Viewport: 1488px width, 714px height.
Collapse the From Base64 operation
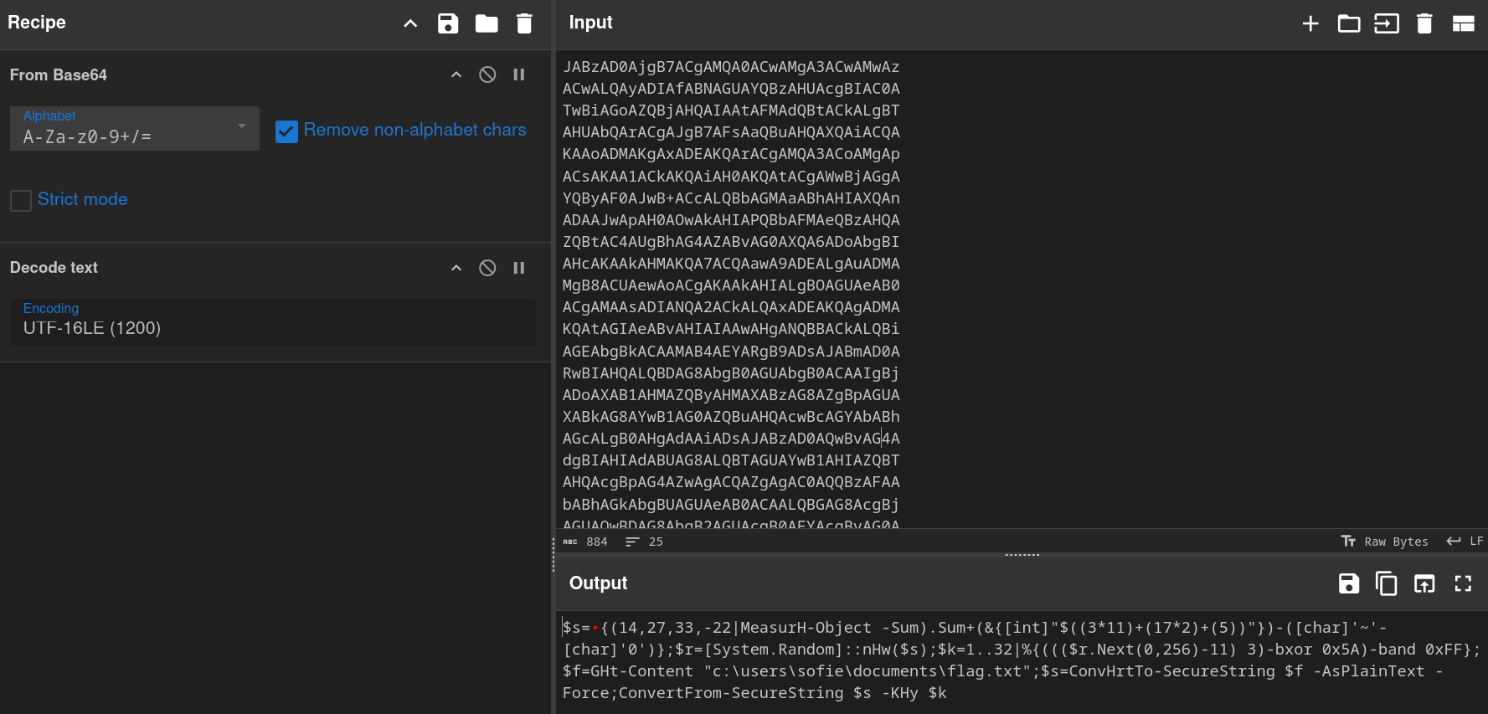point(456,74)
